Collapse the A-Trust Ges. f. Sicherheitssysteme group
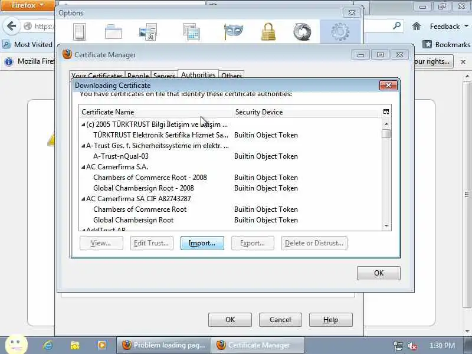The width and height of the screenshot is (472, 354). click(x=83, y=146)
